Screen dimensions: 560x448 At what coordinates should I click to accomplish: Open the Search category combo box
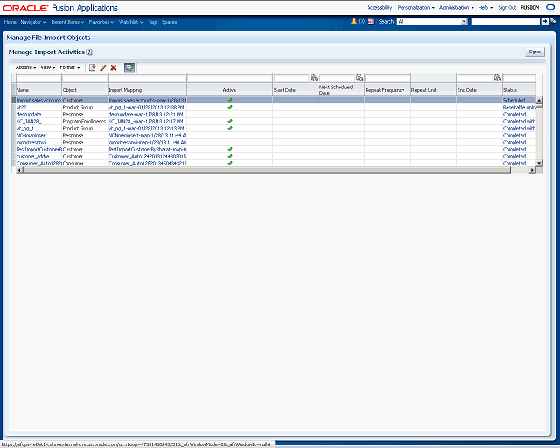coord(432,20)
